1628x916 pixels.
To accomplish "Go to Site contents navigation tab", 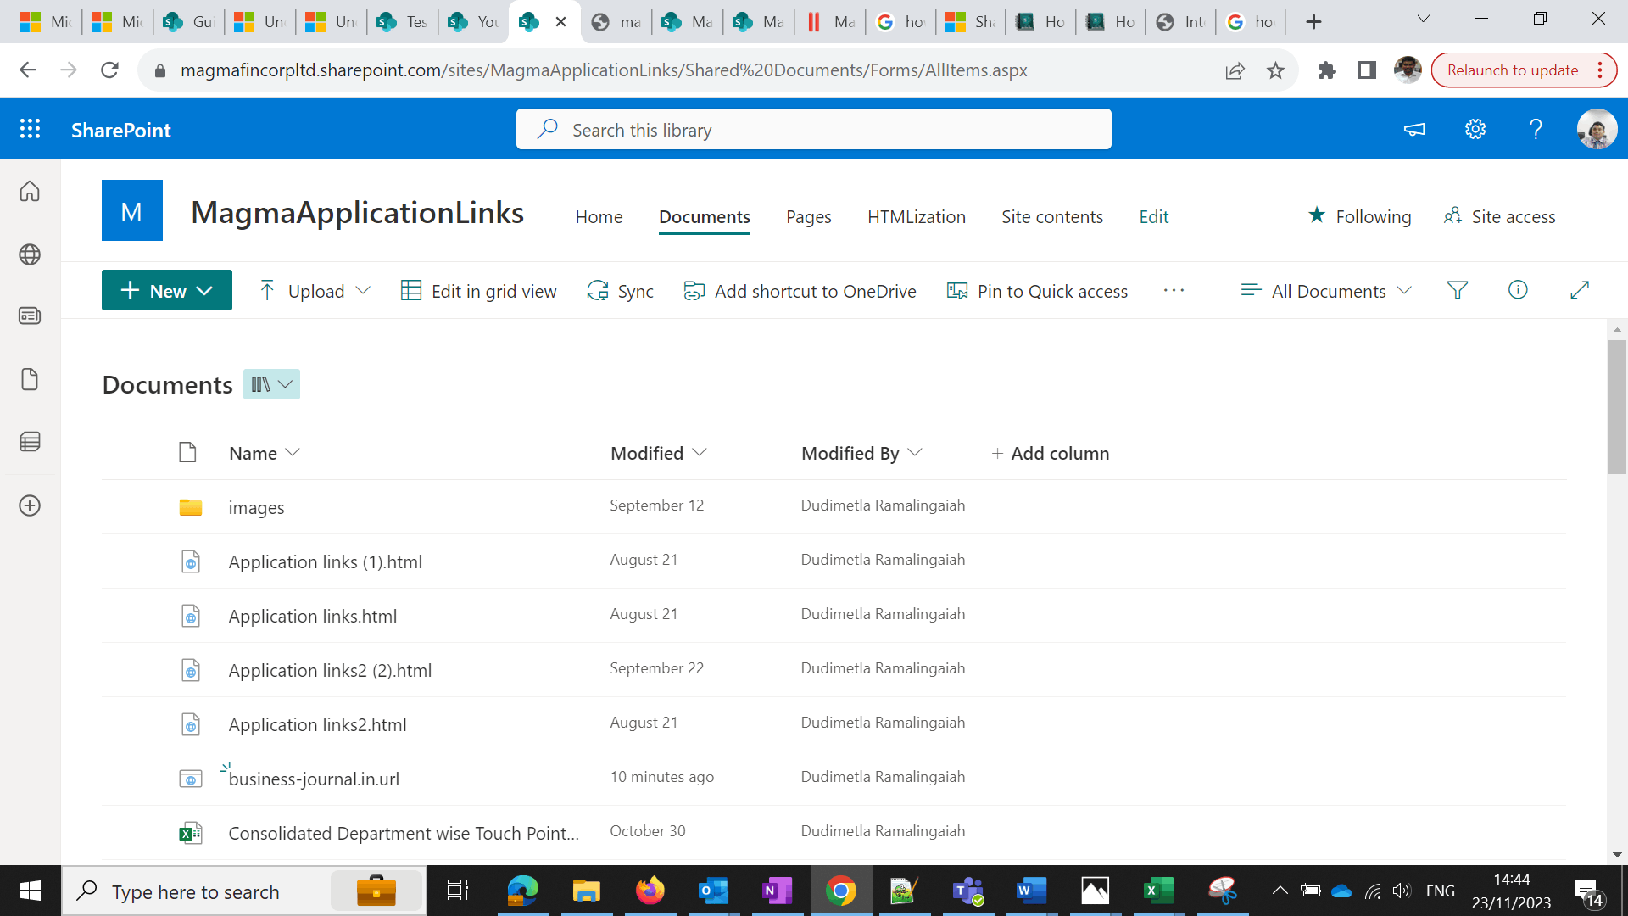I will tap(1051, 216).
